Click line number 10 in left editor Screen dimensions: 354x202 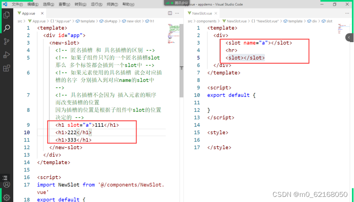tap(27, 132)
